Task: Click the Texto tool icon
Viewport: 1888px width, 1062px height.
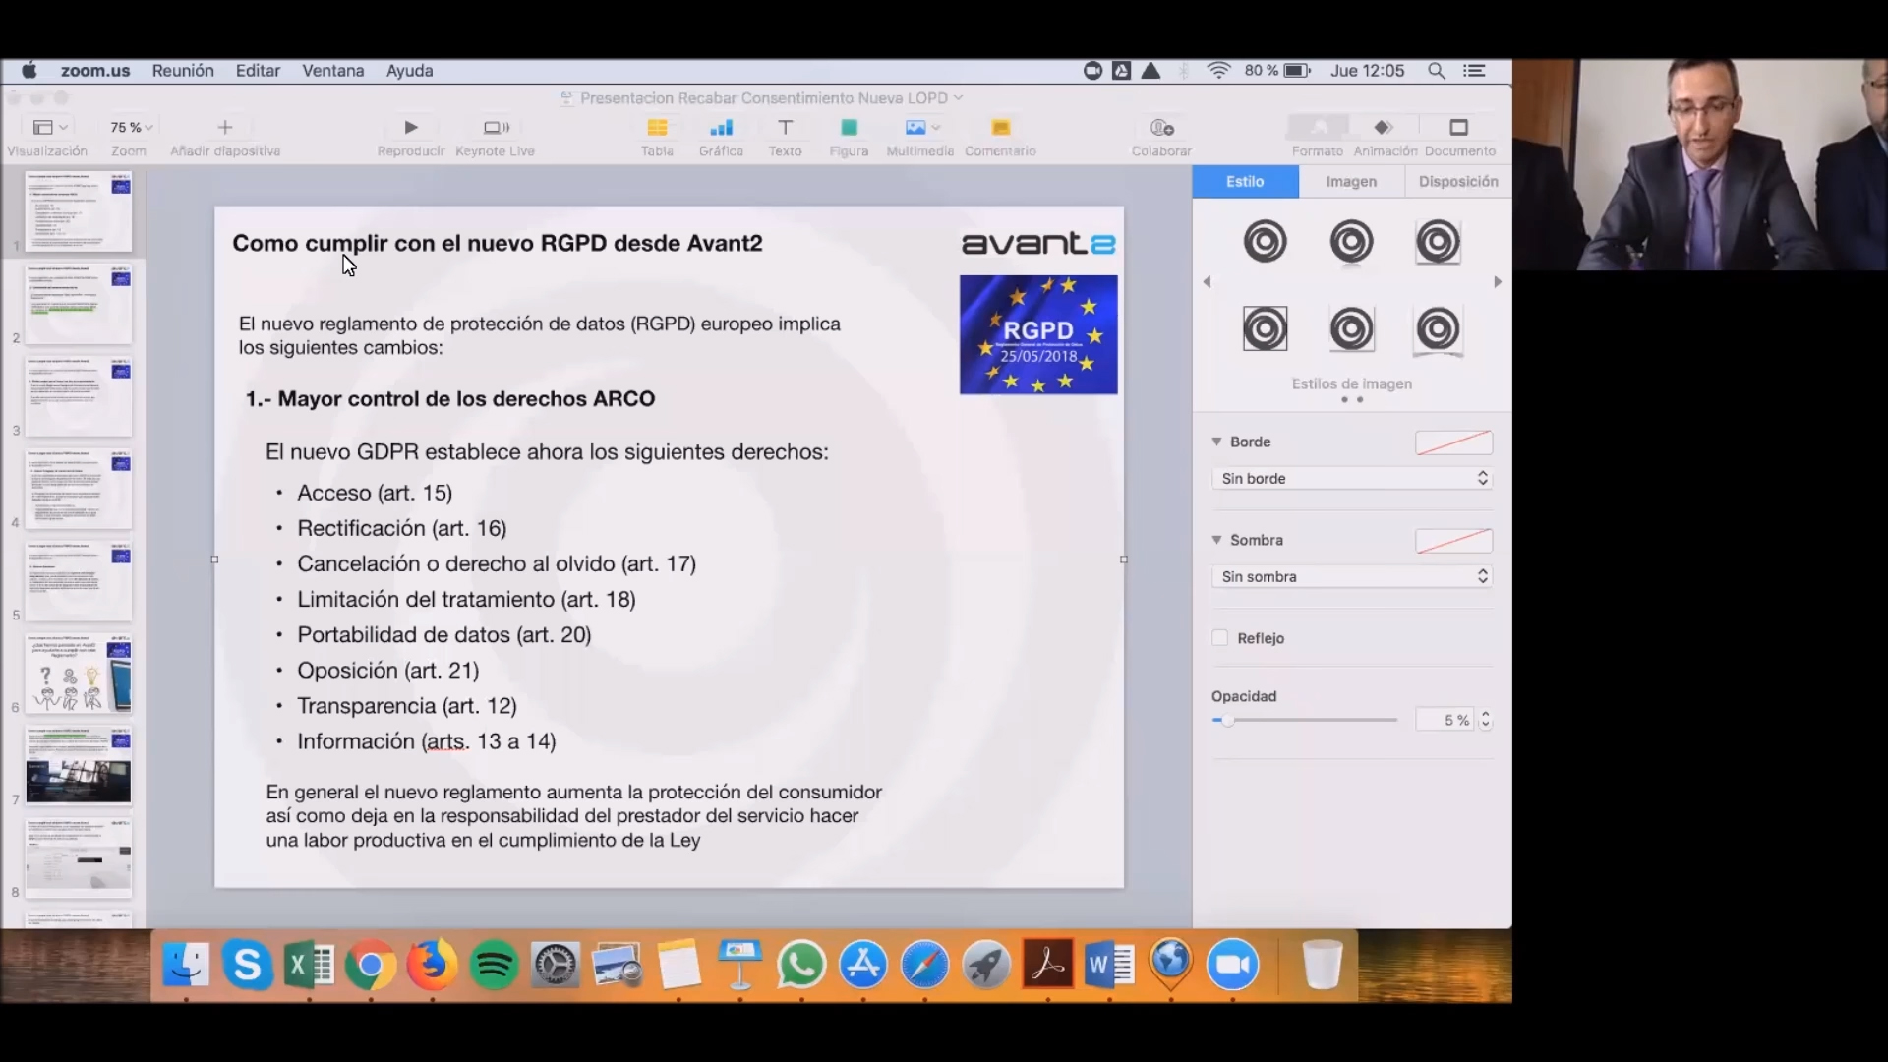Action: pos(785,128)
